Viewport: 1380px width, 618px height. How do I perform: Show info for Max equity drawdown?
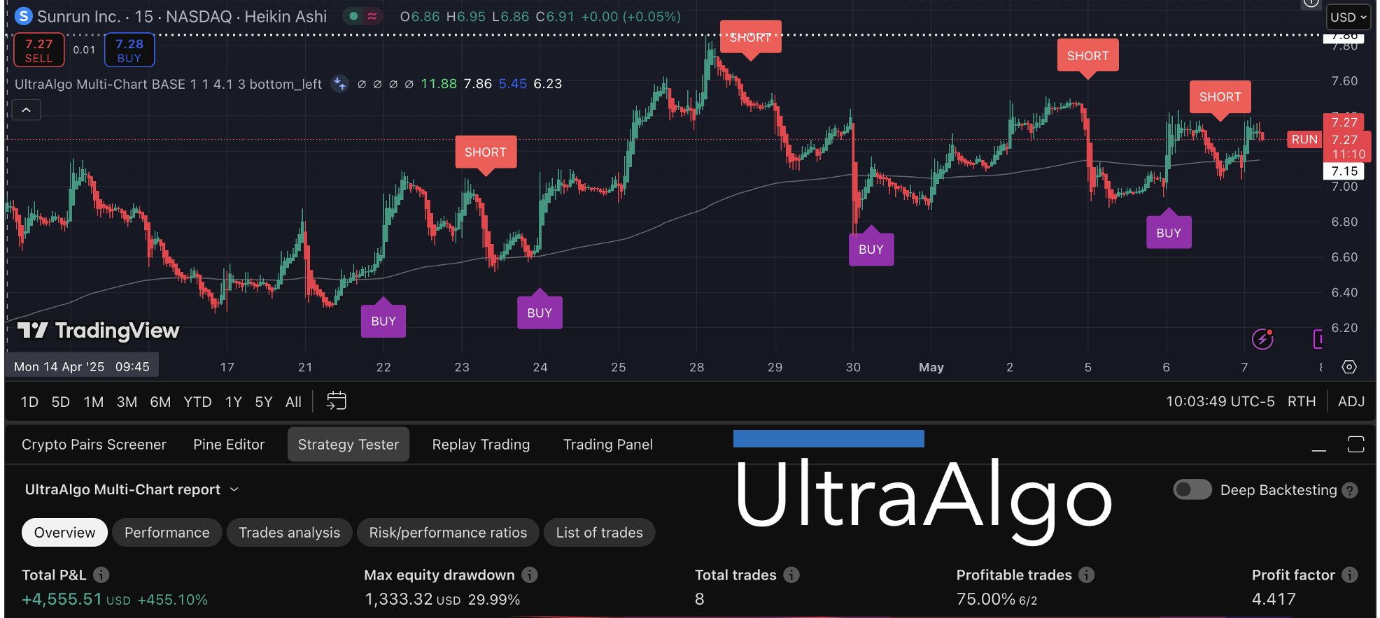530,575
